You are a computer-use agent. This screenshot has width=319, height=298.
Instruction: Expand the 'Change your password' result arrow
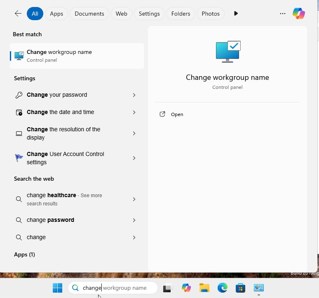click(x=134, y=95)
